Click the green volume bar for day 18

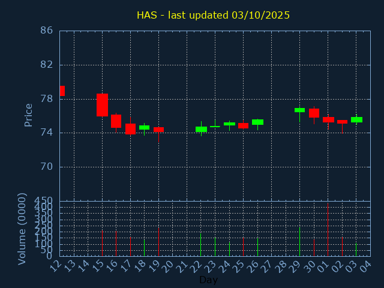(144, 248)
